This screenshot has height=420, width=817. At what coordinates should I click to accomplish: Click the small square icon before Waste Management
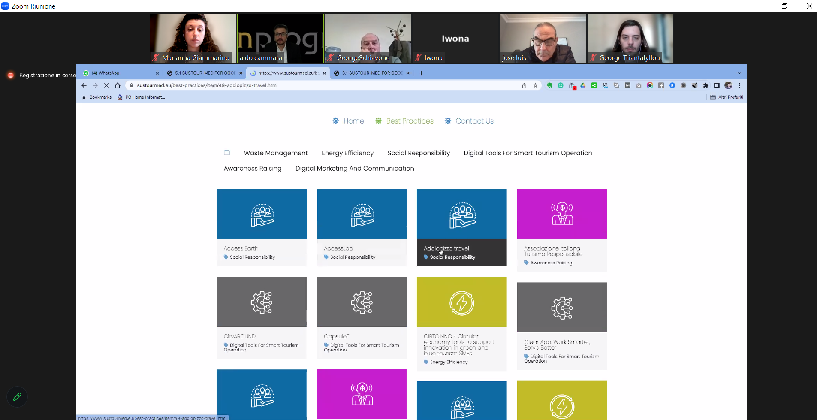pyautogui.click(x=227, y=153)
